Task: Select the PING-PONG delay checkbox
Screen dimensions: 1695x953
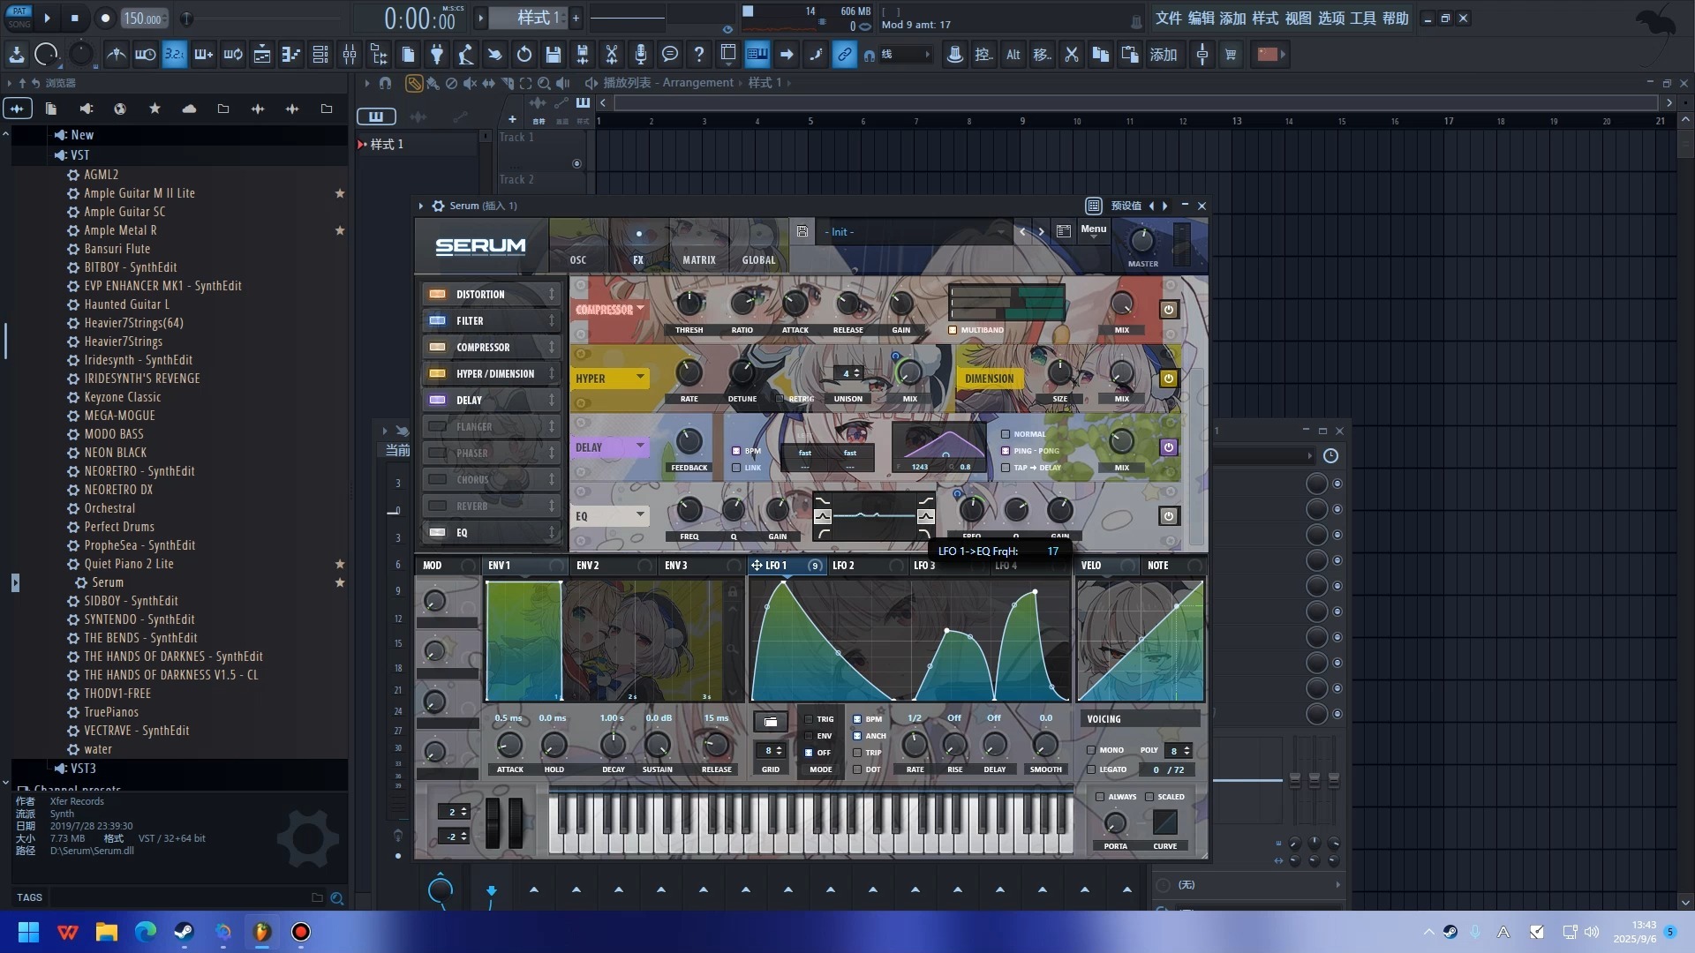Action: [x=1006, y=451]
